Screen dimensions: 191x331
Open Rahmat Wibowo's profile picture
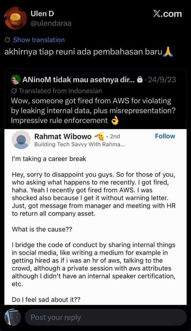coord(21,140)
